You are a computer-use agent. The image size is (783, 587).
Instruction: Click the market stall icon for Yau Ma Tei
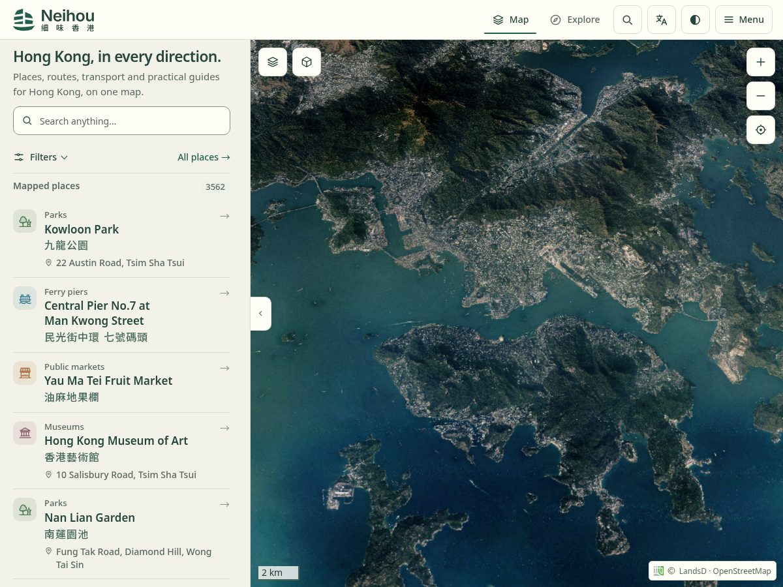coord(25,373)
